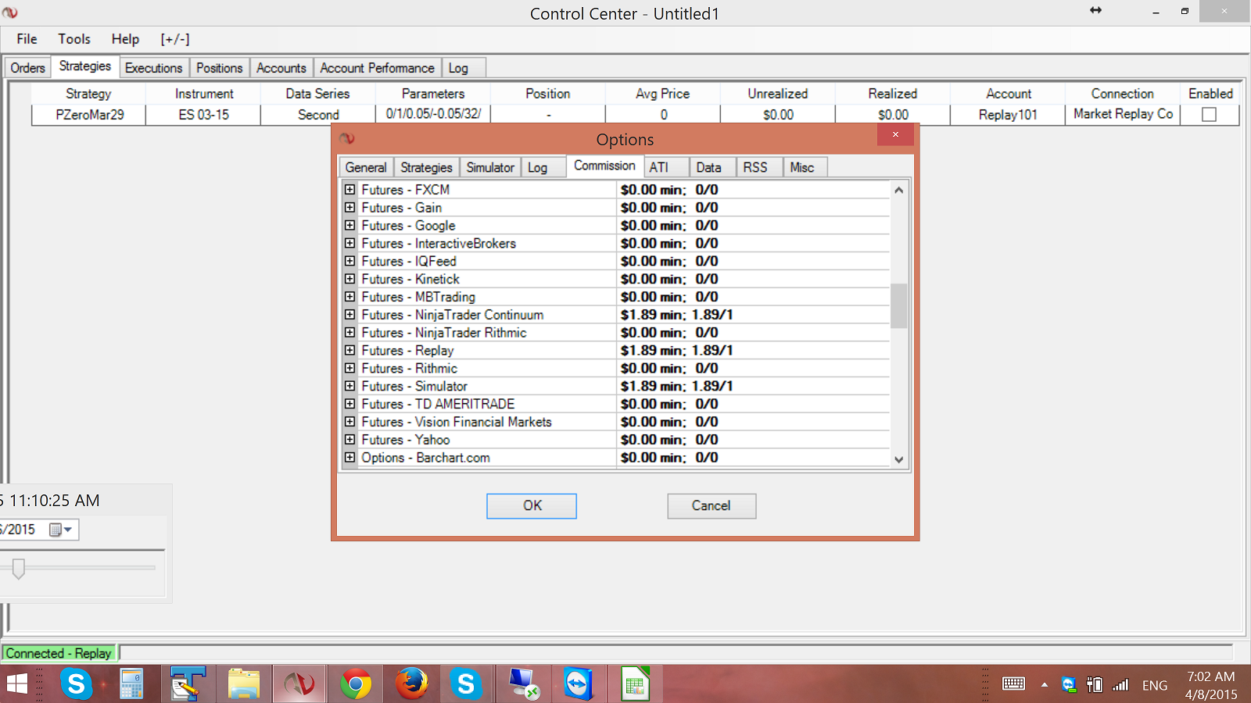
Task: Click the ENG input language indicator
Action: 1155,685
